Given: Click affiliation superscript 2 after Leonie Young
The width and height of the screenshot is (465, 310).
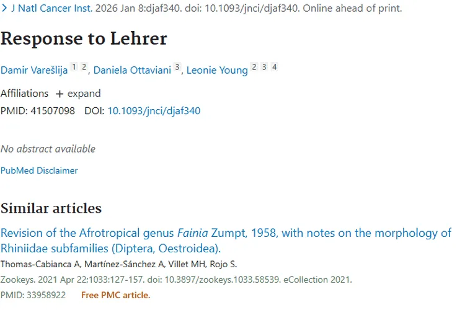Looking at the screenshot, I should click(x=254, y=67).
